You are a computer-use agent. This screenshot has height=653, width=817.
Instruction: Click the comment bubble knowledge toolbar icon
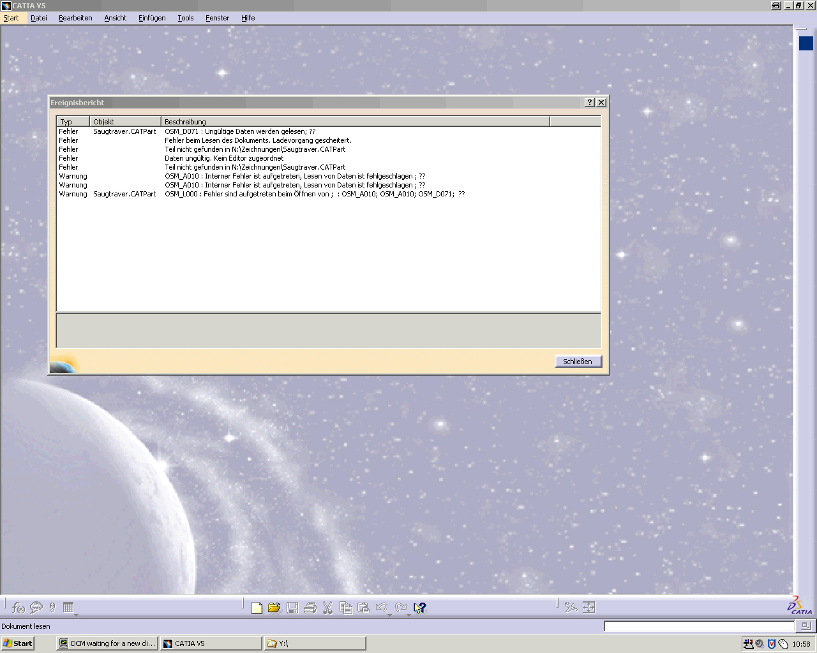[x=36, y=608]
